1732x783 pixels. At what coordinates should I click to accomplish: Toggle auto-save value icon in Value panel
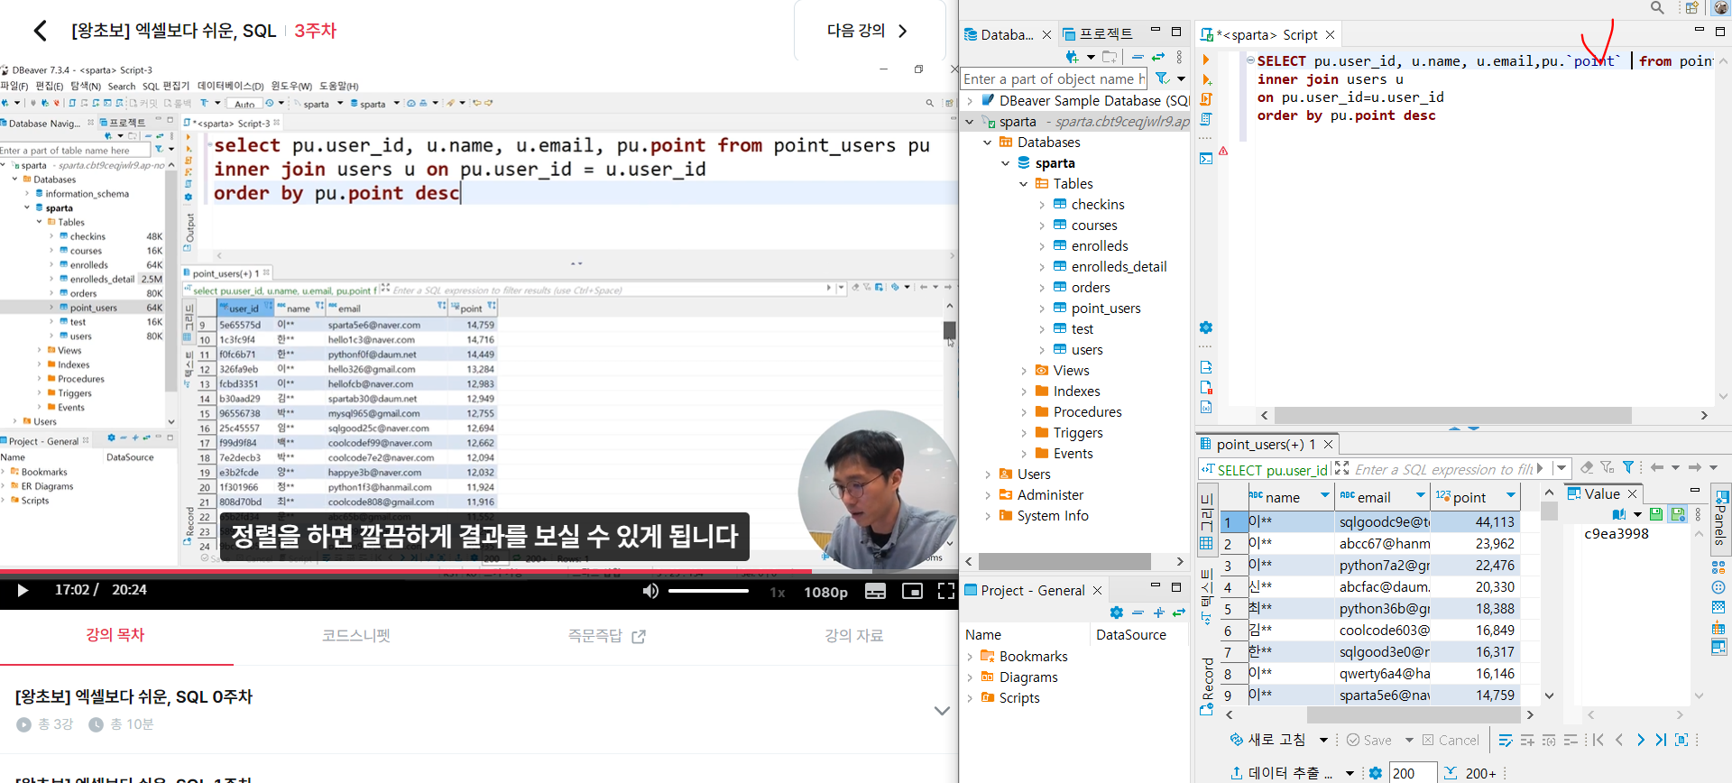(1678, 514)
